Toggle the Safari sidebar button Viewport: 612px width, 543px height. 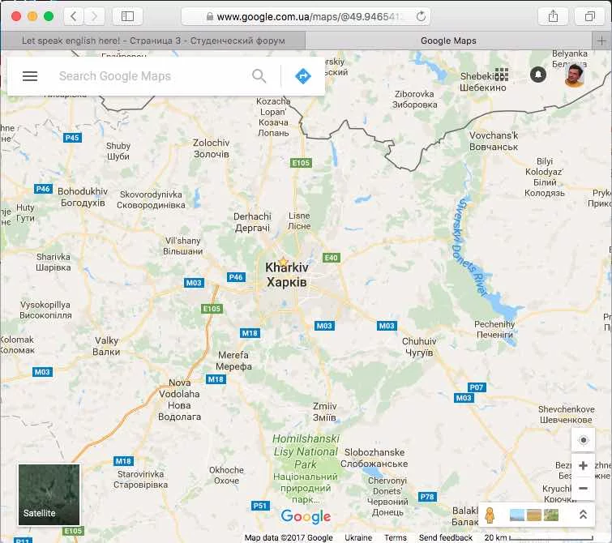point(127,16)
